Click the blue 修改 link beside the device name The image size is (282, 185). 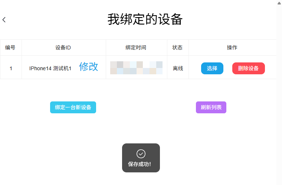(x=88, y=66)
